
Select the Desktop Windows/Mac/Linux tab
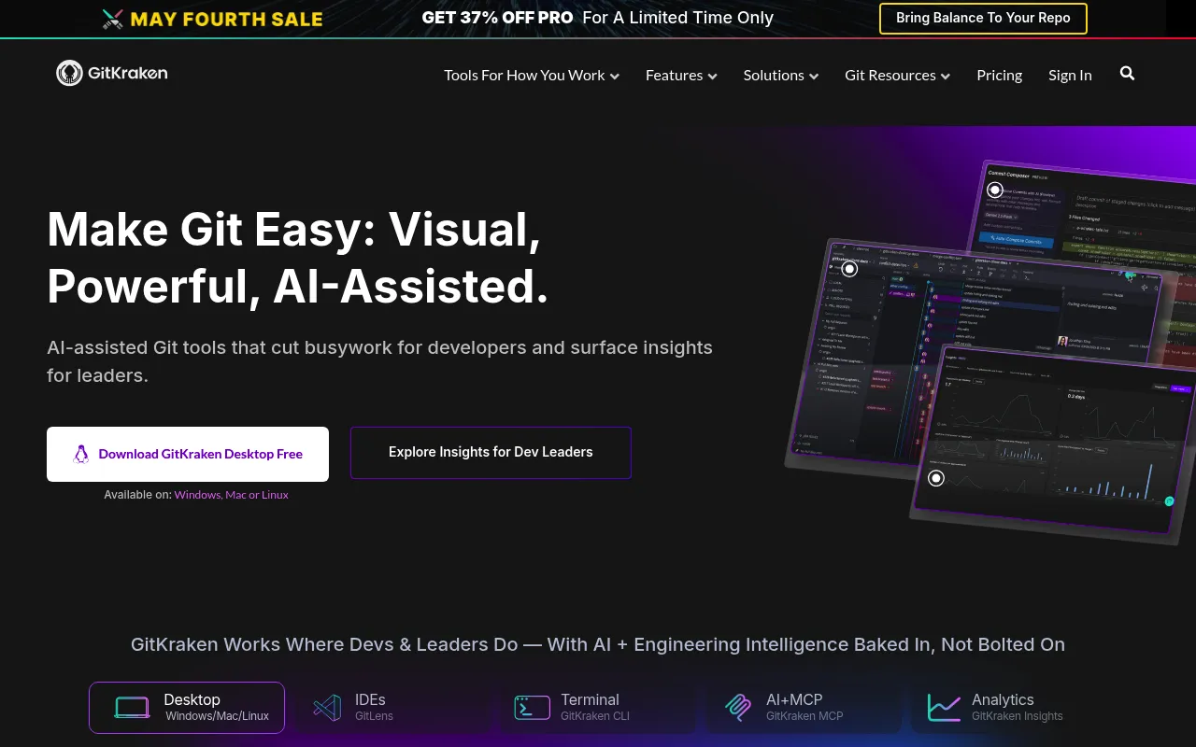[187, 708]
